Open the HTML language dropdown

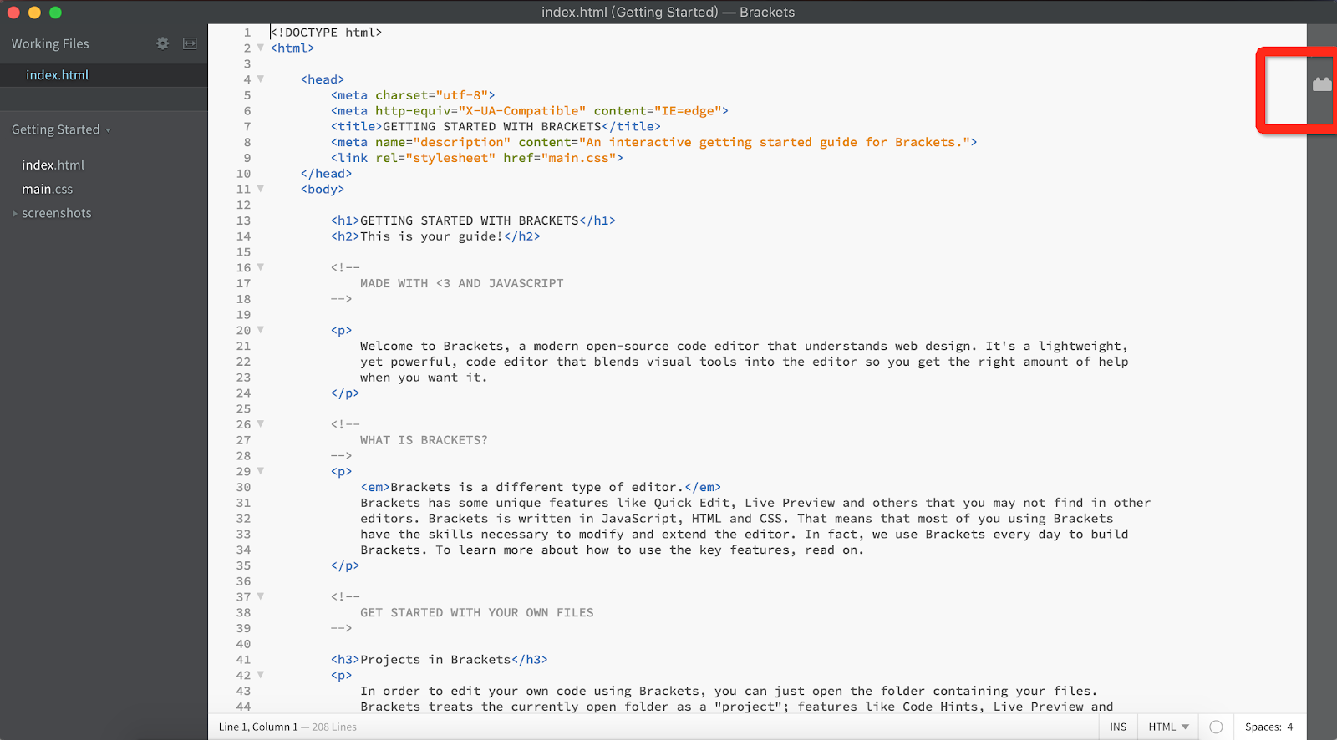1168,727
